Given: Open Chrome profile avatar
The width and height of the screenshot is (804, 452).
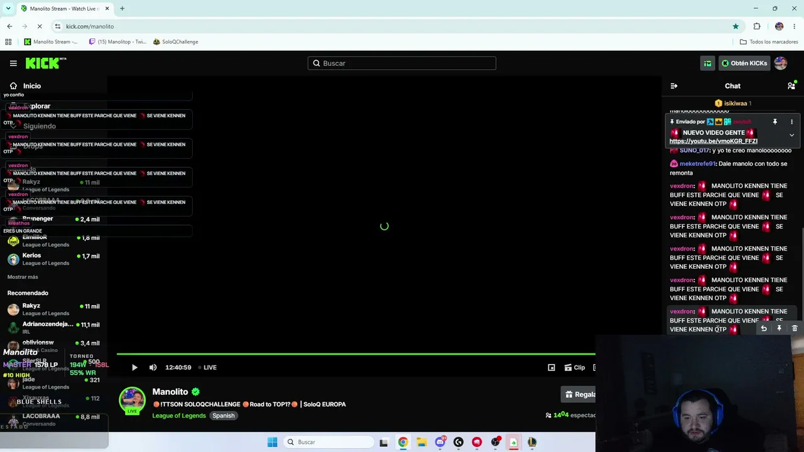Looking at the screenshot, I should point(779,26).
